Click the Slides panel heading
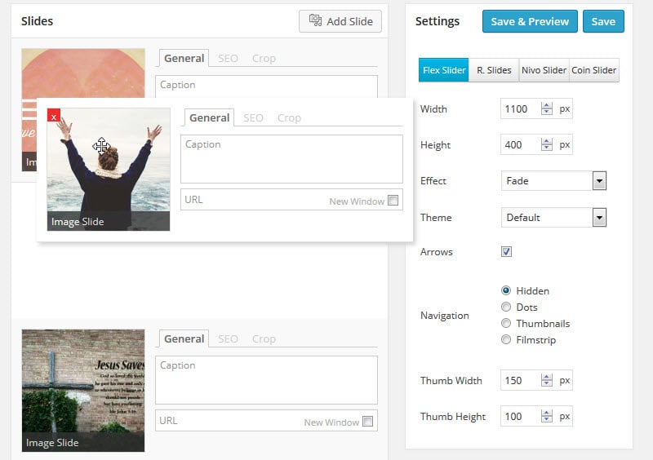Image resolution: width=653 pixels, height=460 pixels. coord(37,21)
